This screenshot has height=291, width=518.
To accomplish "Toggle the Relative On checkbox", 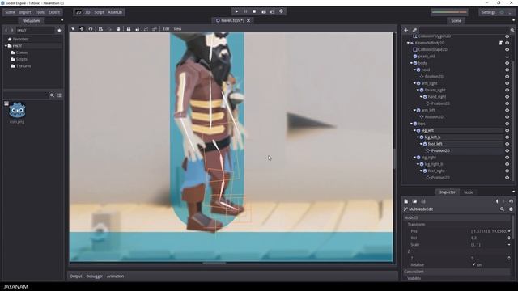I will [x=473, y=264].
